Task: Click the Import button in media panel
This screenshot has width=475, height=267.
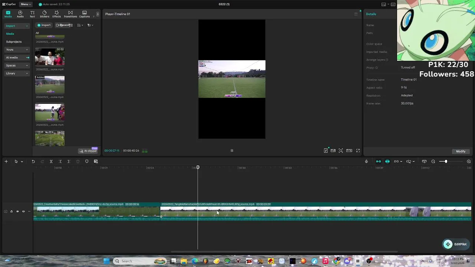Action: [x=44, y=25]
